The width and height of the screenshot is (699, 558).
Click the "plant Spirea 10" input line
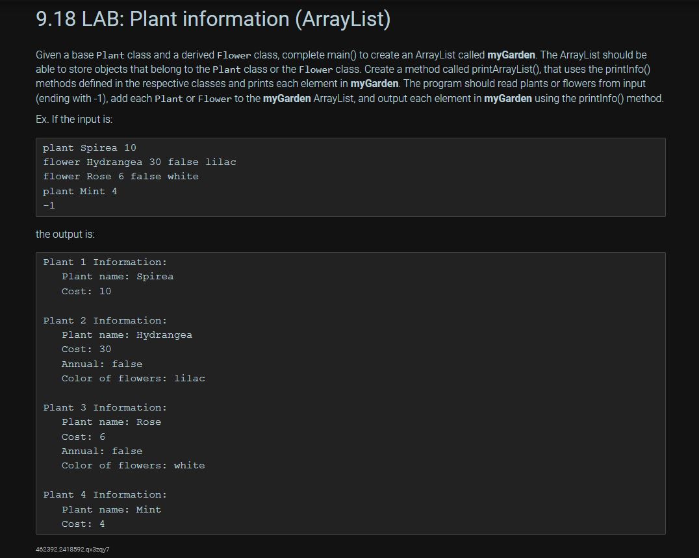(89, 147)
